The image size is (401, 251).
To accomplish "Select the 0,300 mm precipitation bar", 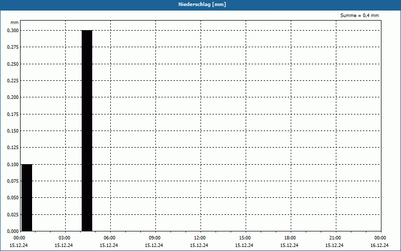I will pyautogui.click(x=87, y=131).
